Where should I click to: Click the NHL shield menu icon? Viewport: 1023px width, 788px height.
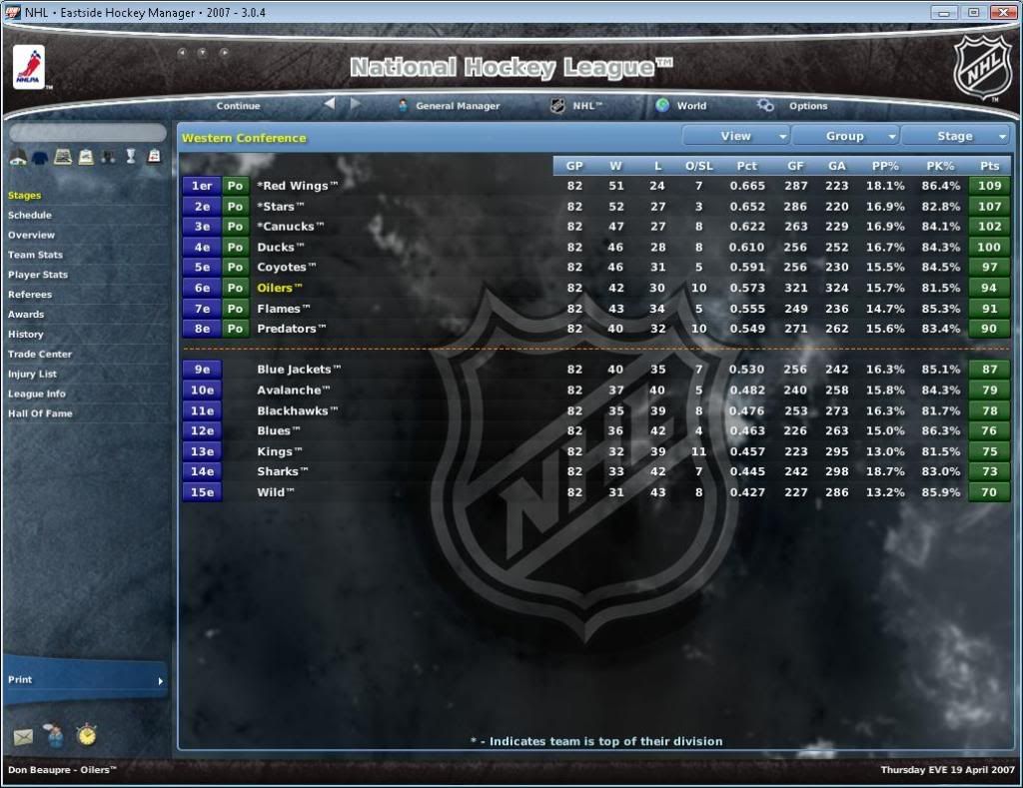click(x=557, y=105)
